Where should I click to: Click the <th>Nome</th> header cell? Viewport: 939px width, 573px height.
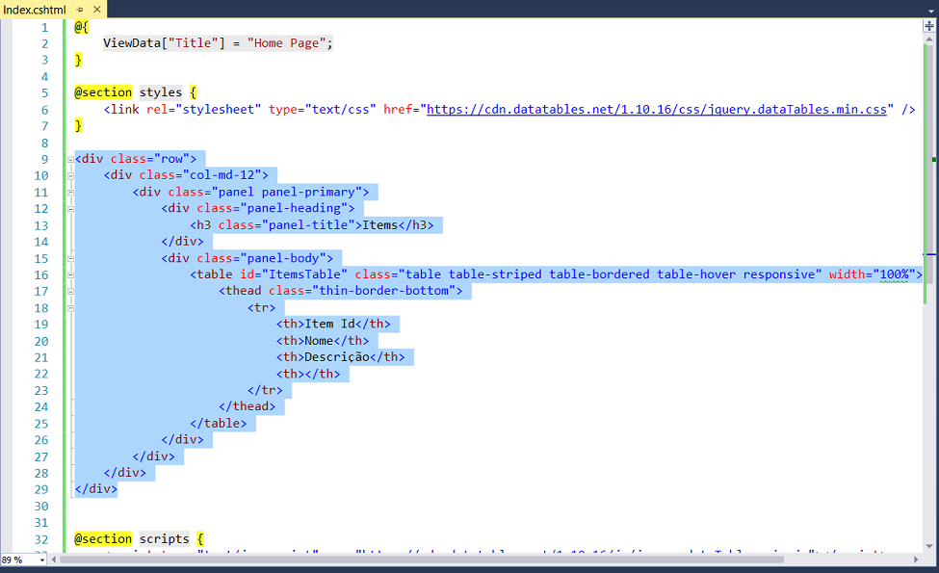(x=323, y=341)
